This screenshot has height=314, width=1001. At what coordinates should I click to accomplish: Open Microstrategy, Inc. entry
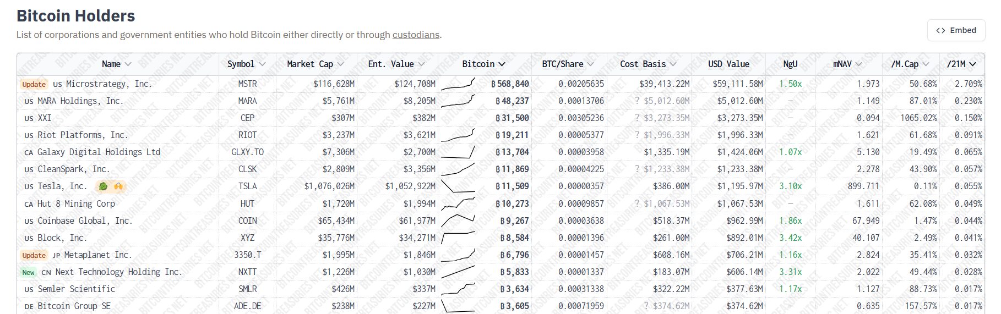pyautogui.click(x=109, y=84)
